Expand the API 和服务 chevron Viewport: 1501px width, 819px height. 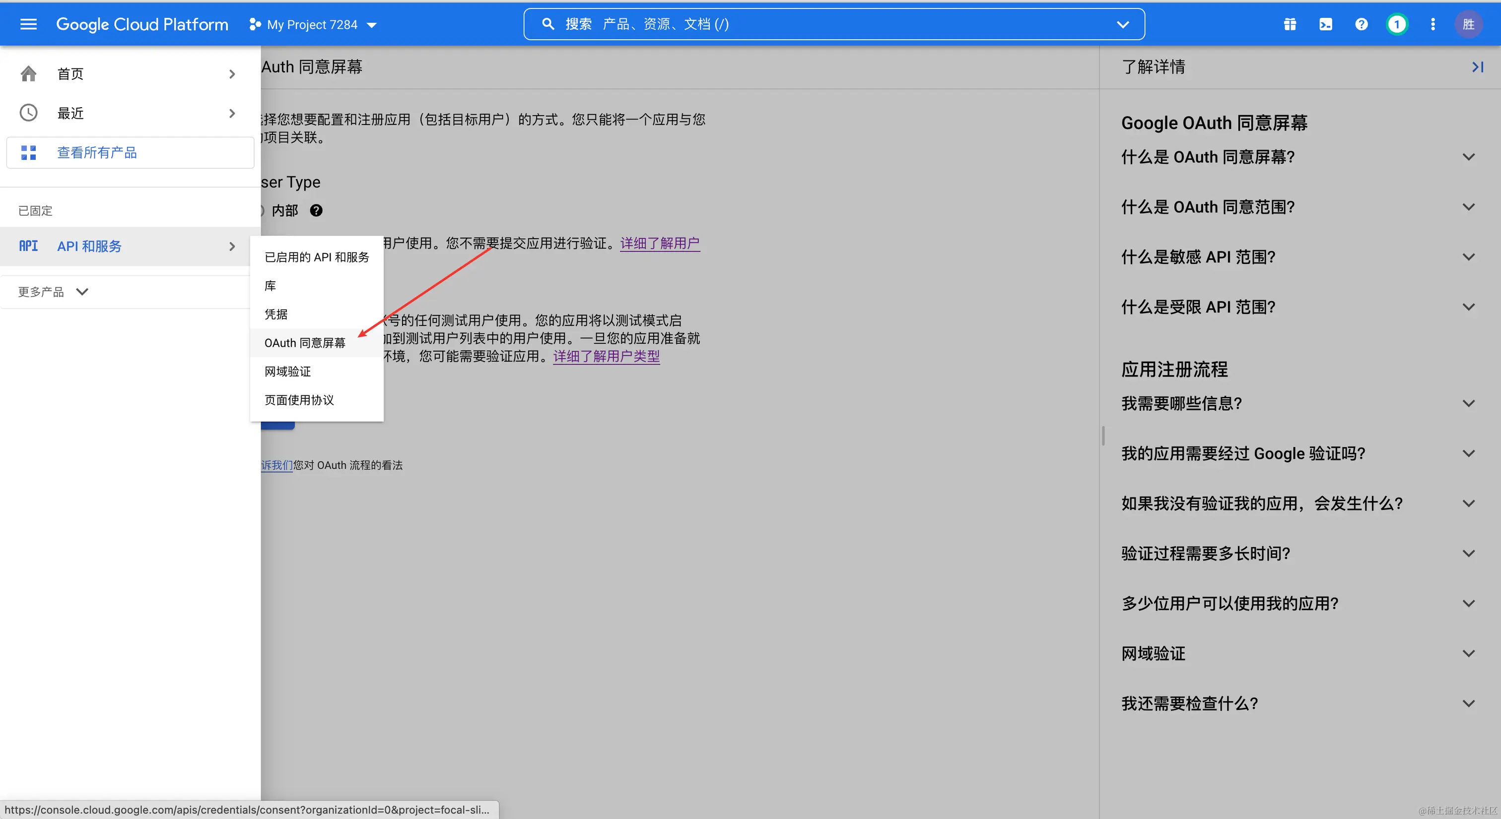(232, 247)
